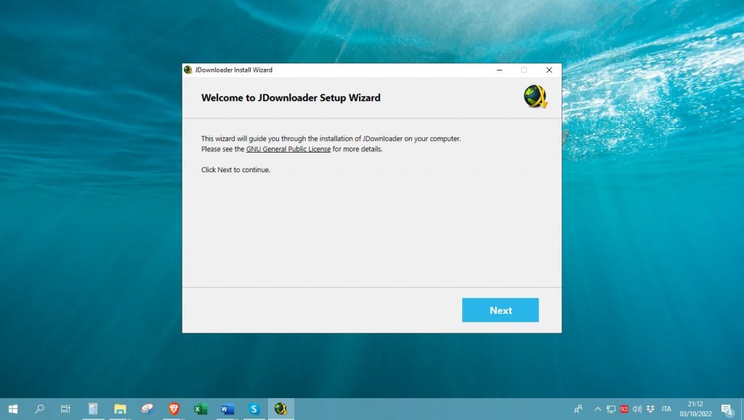The image size is (744, 420).
Task: Open Excel from the taskbar
Action: point(201,409)
